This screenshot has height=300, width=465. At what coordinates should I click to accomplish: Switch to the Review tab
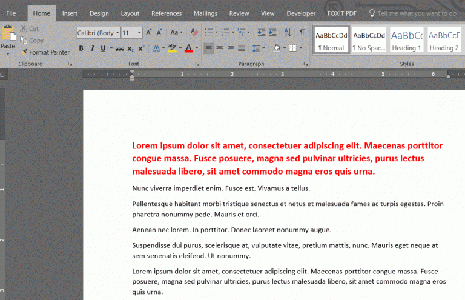click(x=239, y=13)
